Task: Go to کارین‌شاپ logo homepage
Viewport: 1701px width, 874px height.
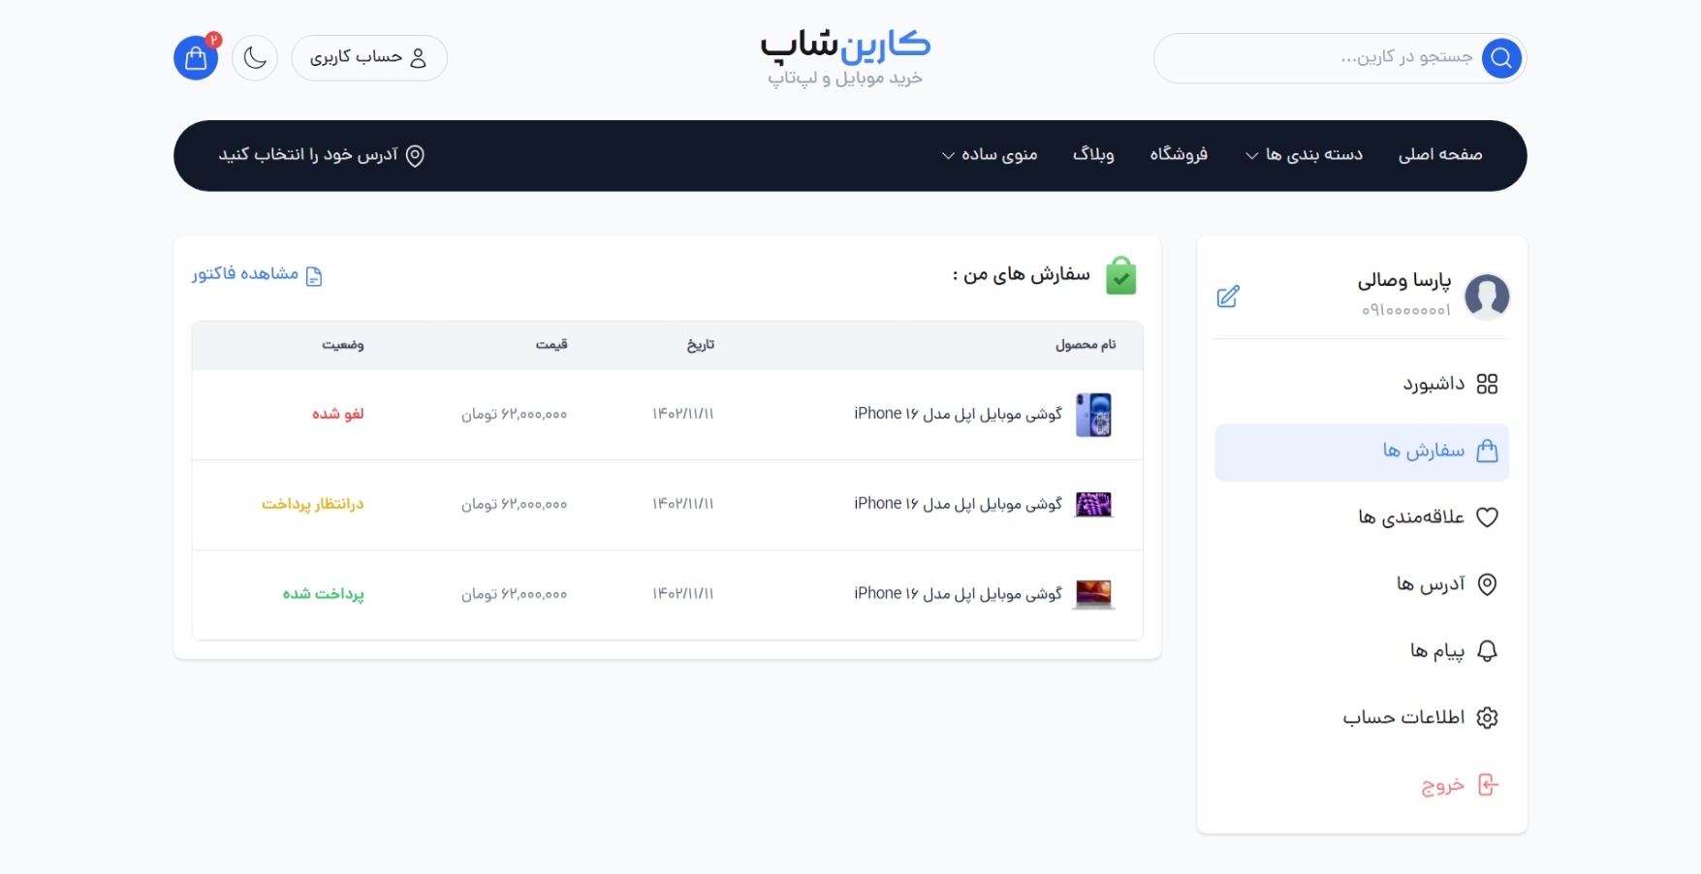Action: [845, 58]
